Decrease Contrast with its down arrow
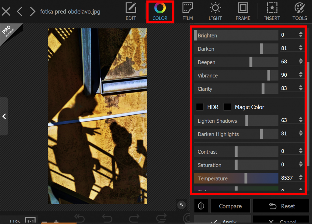This screenshot has height=224, width=312. 301,152
